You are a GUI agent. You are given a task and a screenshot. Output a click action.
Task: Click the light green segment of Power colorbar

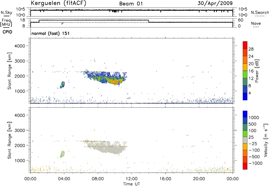point(245,74)
